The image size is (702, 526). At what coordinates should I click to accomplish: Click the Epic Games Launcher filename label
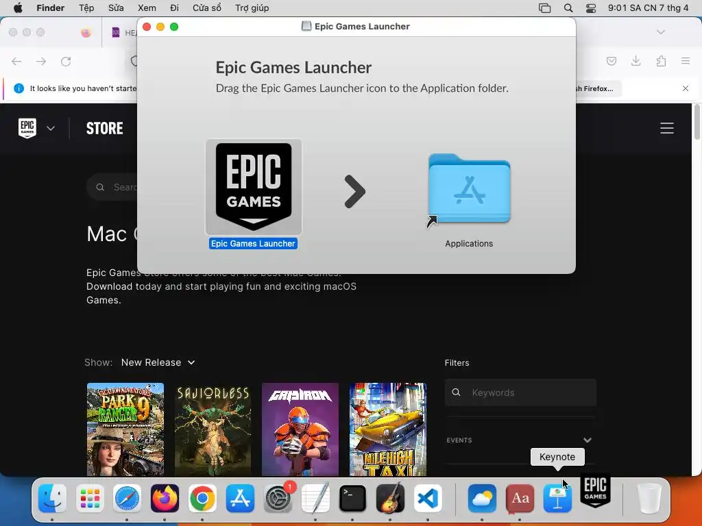(x=253, y=243)
